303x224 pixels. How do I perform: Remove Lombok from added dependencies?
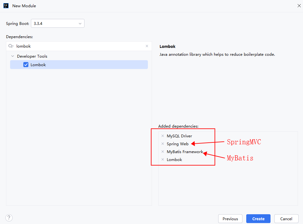(x=163, y=159)
